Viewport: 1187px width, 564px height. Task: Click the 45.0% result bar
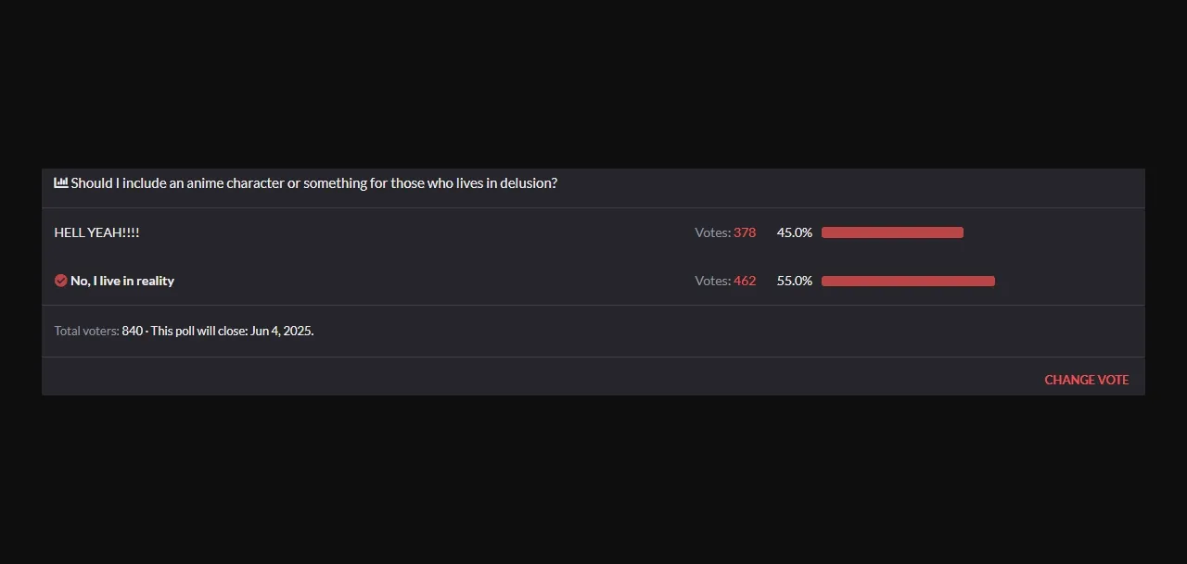coord(892,232)
